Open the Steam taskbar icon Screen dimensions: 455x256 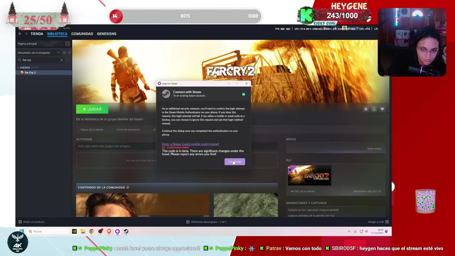click(126, 231)
